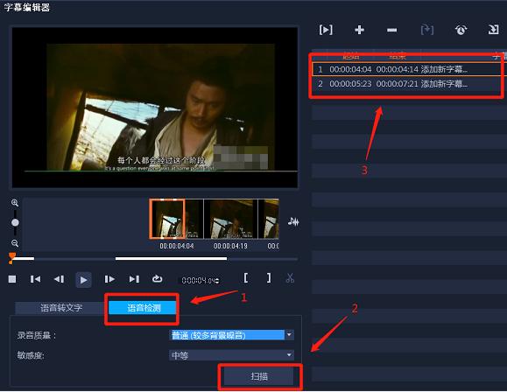507x392 pixels.
Task: Toggle the audio waveform view icon
Action: point(293,221)
